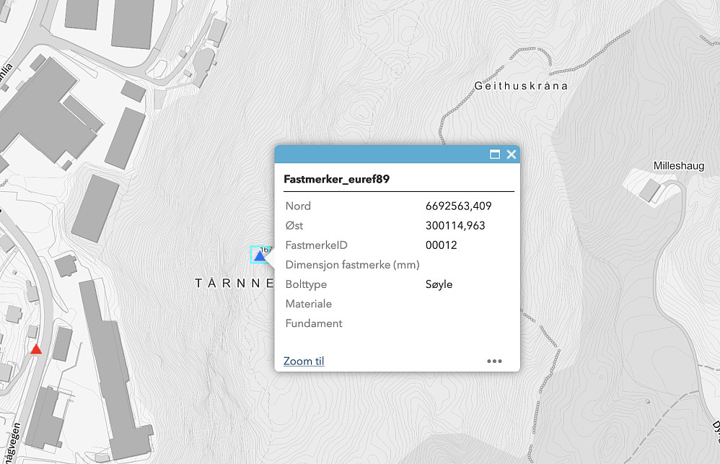The image size is (720, 464).
Task: Click the TÅRNNE map label
Action: tap(234, 283)
